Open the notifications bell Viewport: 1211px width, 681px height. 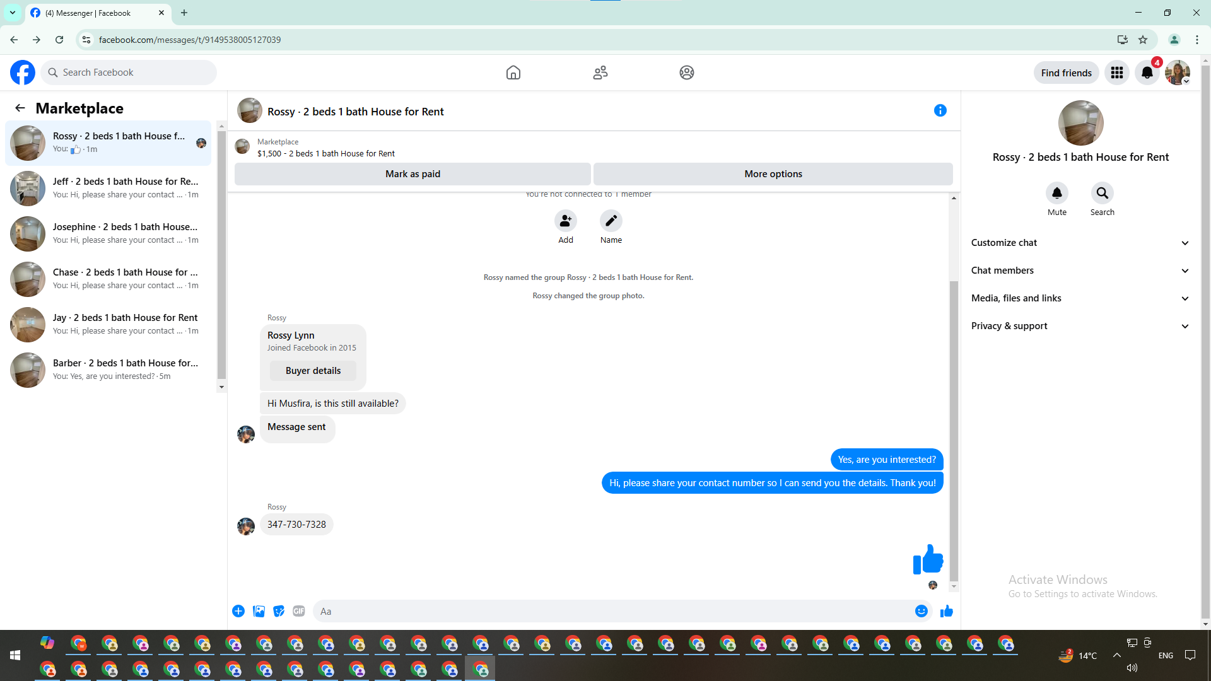(1147, 73)
